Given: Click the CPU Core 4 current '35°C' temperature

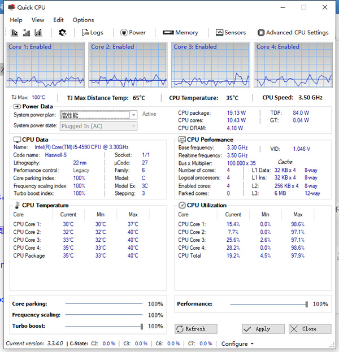Looking at the screenshot, I should point(68,247).
